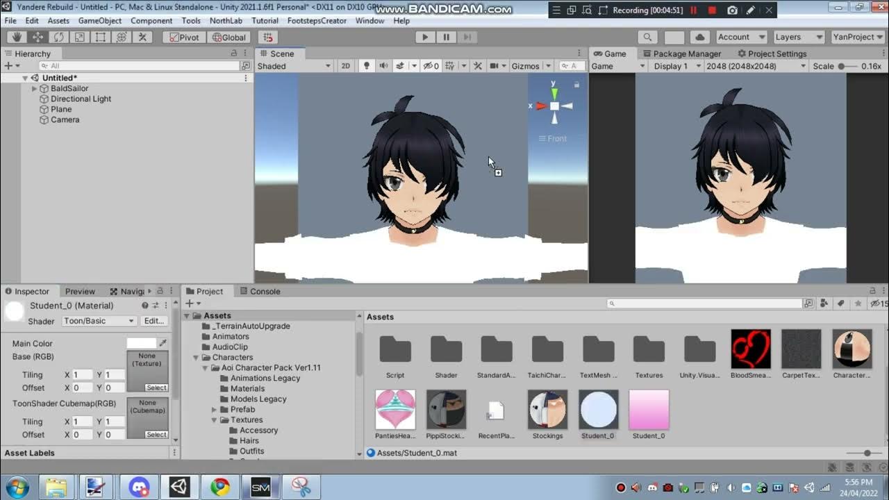Expand the Prefab folder
889x500 pixels.
pos(215,410)
